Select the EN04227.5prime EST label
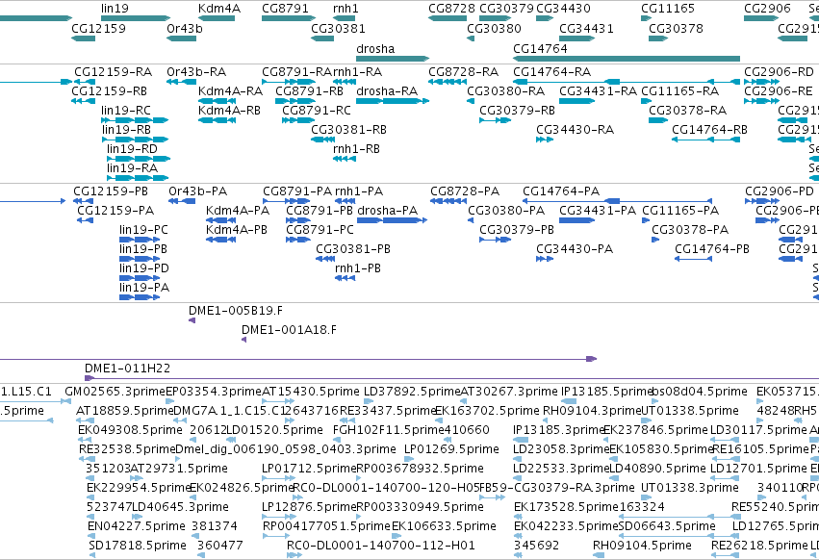The image size is (819, 560). (137, 526)
